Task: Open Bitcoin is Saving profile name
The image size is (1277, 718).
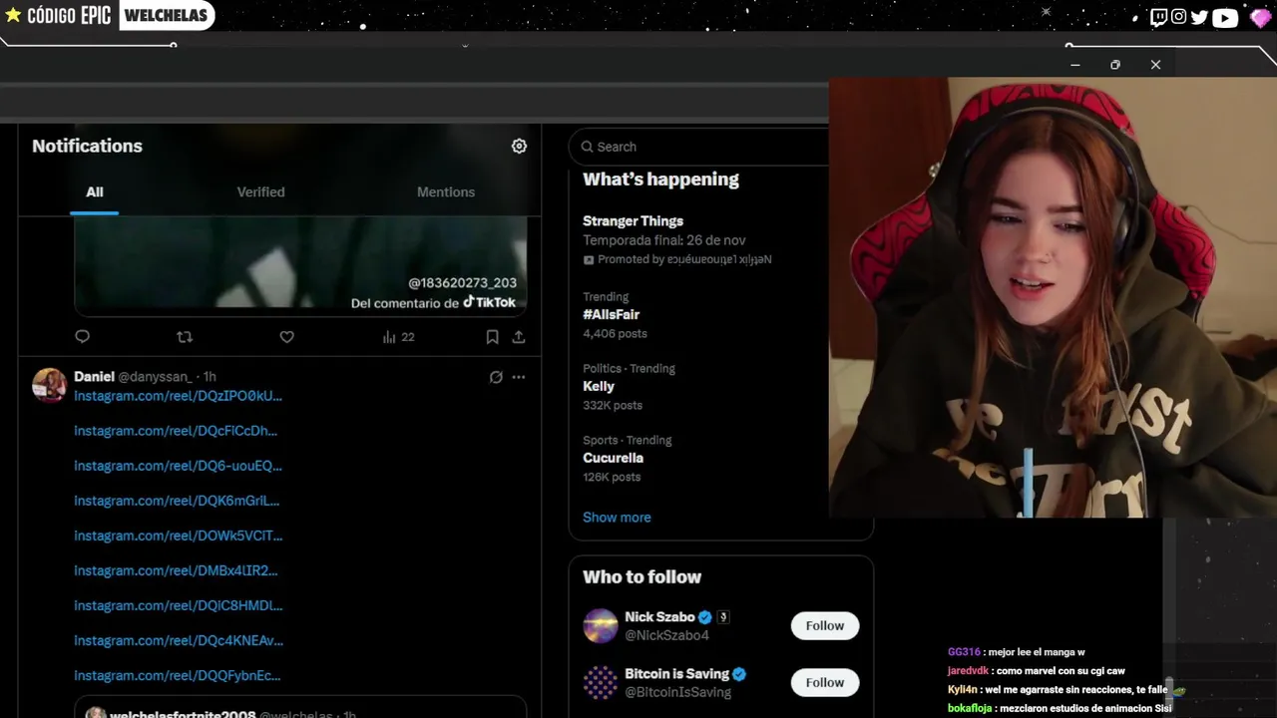Action: pos(677,674)
